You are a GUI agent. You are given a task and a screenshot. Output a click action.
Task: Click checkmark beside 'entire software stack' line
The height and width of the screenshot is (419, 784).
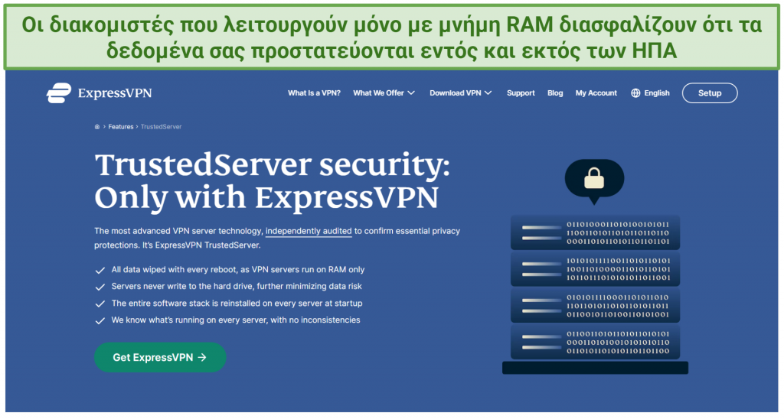point(100,304)
